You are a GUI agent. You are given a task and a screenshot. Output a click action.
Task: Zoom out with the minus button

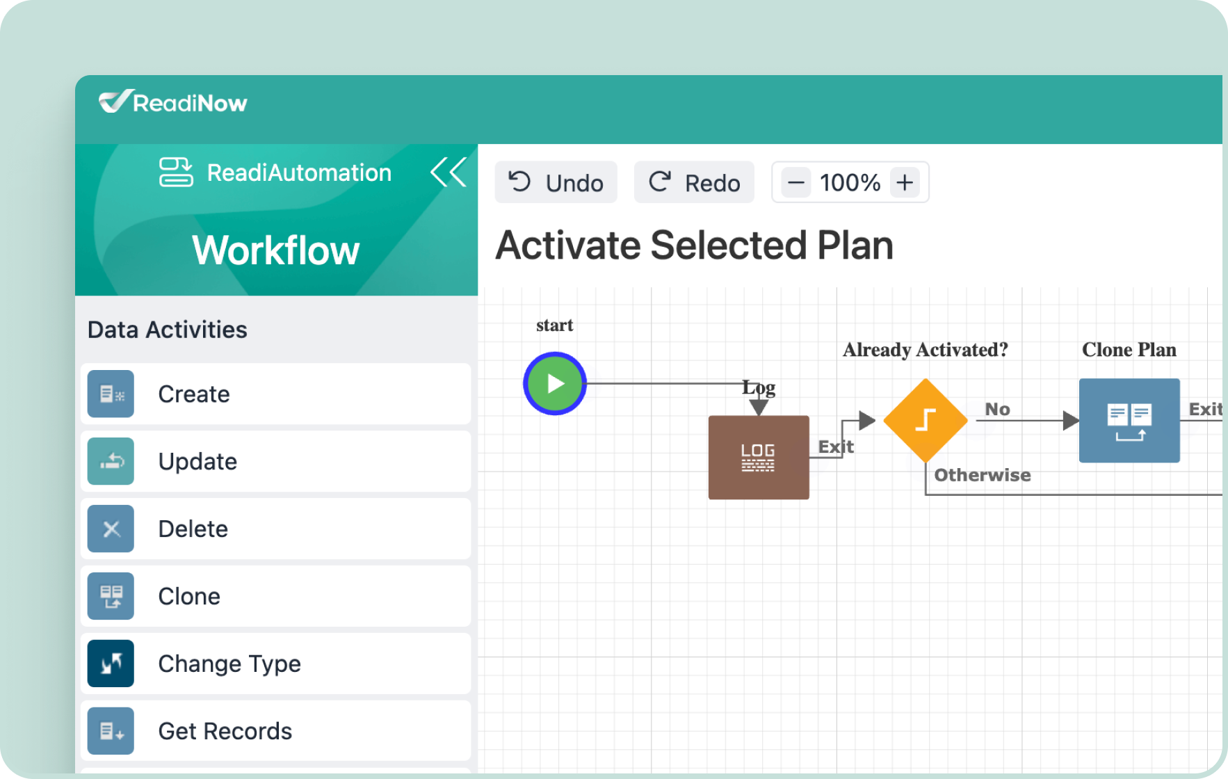coord(796,183)
